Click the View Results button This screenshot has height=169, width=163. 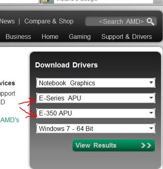click(114, 145)
